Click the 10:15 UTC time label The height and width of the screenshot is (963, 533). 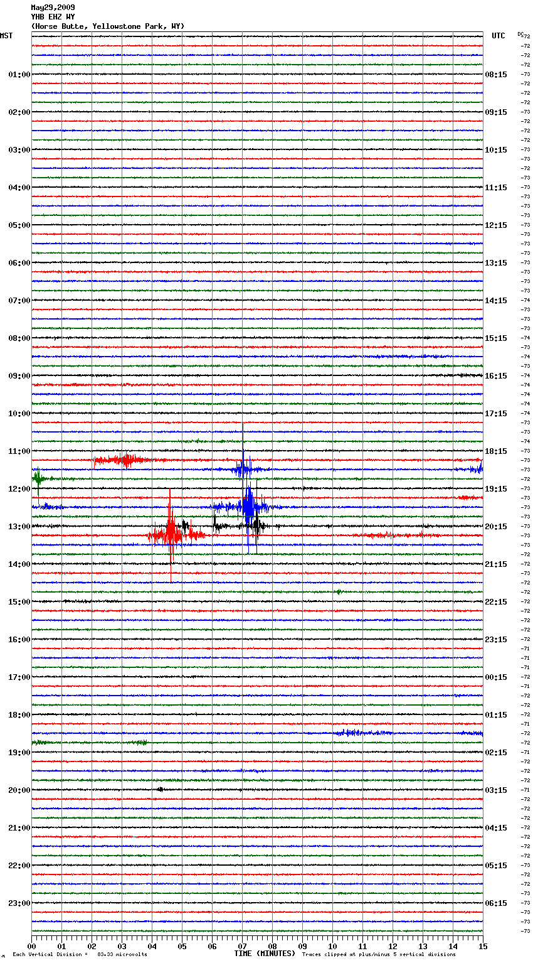496,150
